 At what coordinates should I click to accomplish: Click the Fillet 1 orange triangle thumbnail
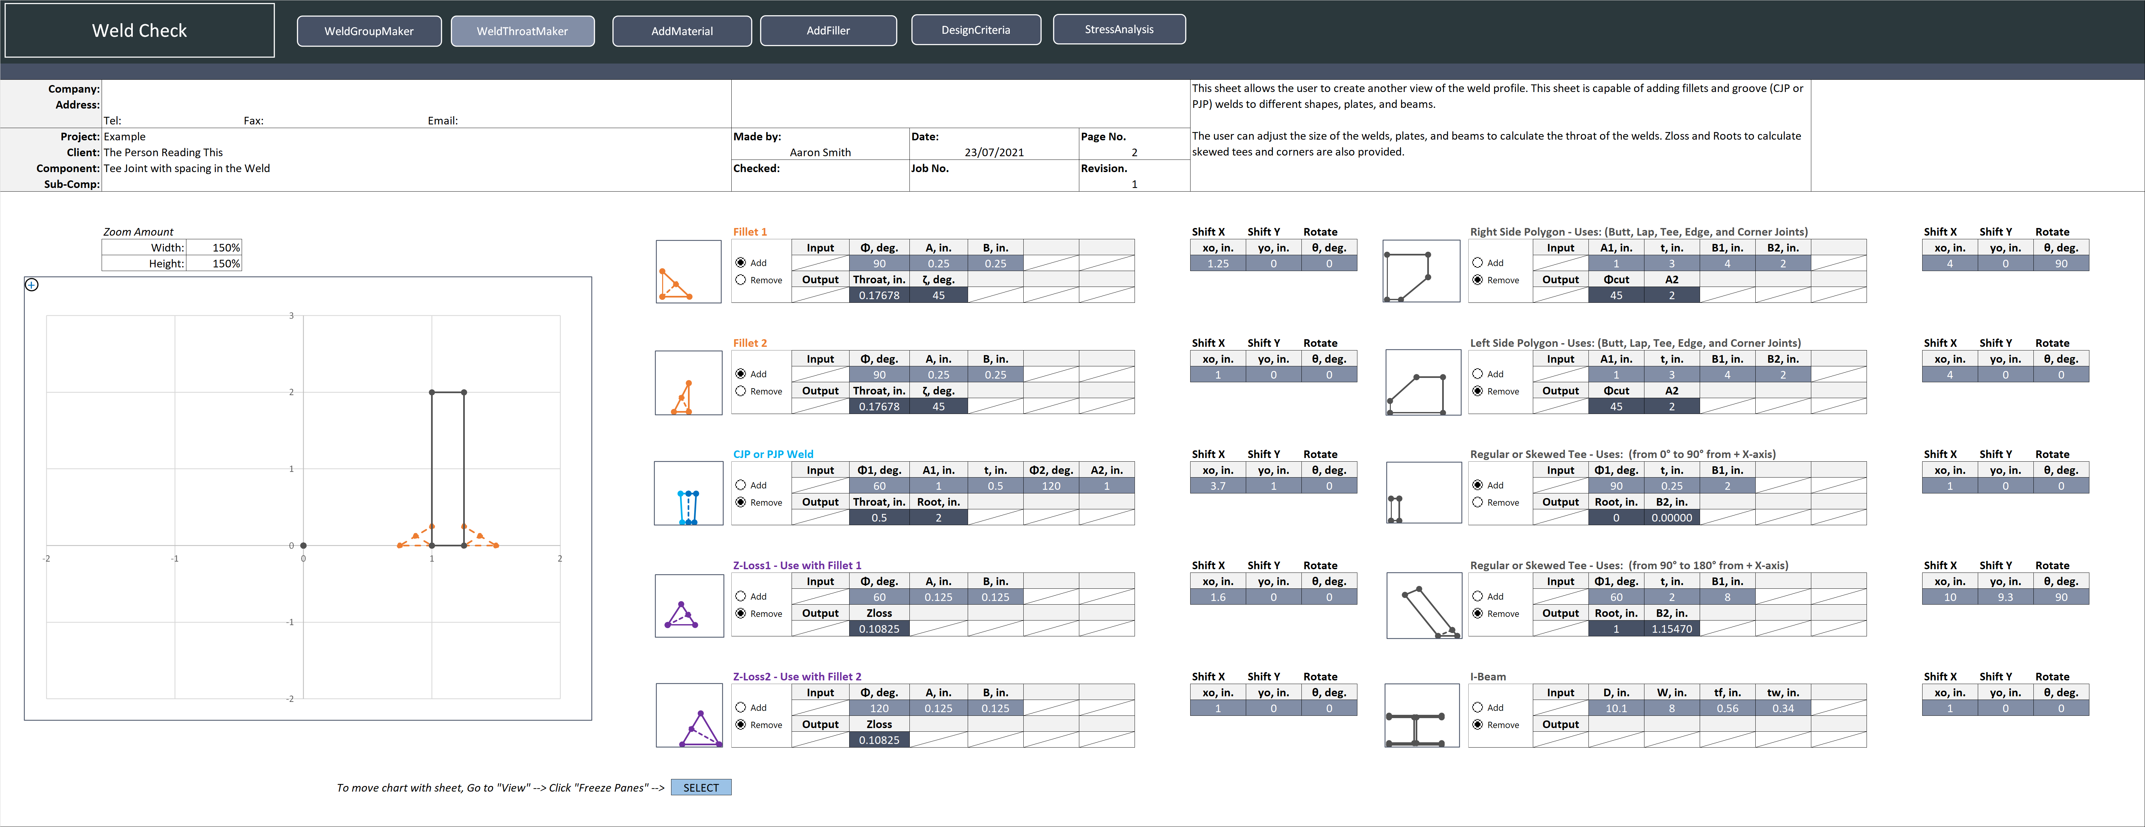[x=689, y=272]
